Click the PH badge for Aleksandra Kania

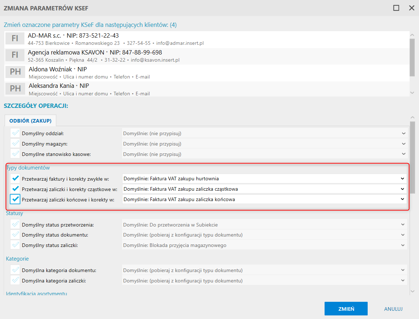[x=15, y=89]
